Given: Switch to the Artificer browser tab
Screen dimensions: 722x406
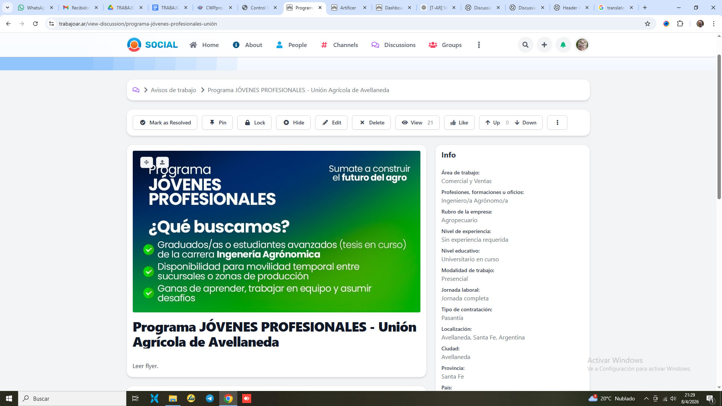Looking at the screenshot, I should click(348, 8).
